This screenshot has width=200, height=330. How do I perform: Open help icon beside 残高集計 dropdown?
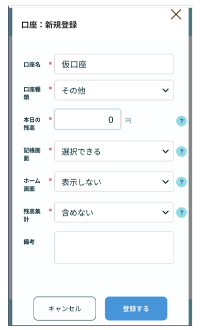coord(181,212)
